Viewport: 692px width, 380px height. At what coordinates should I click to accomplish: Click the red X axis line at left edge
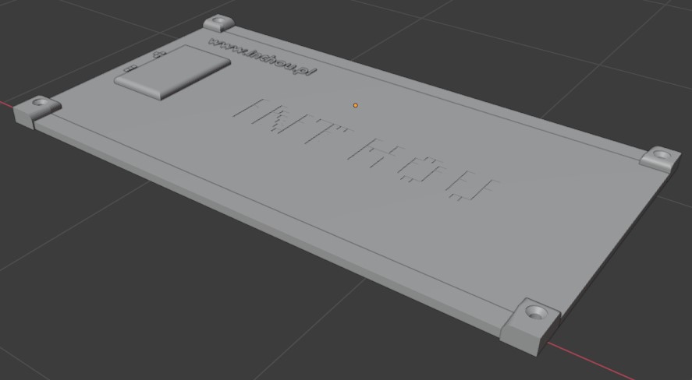(x=6, y=104)
